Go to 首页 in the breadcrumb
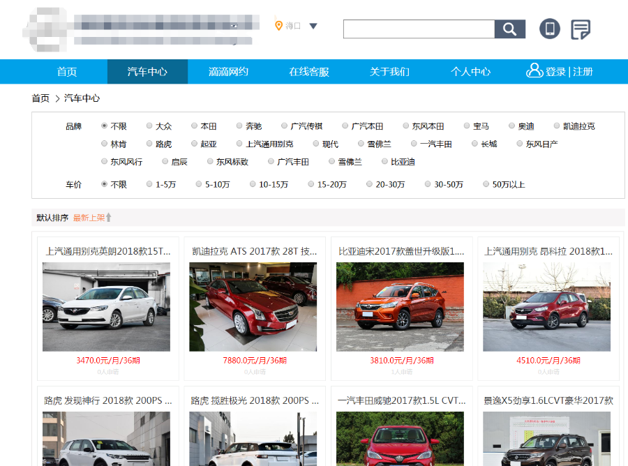628x466 pixels. 40,98
